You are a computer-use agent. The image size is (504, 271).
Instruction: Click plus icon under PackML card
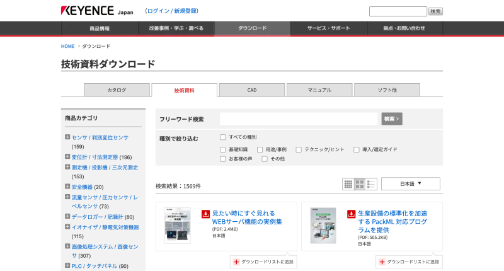[x=382, y=262]
